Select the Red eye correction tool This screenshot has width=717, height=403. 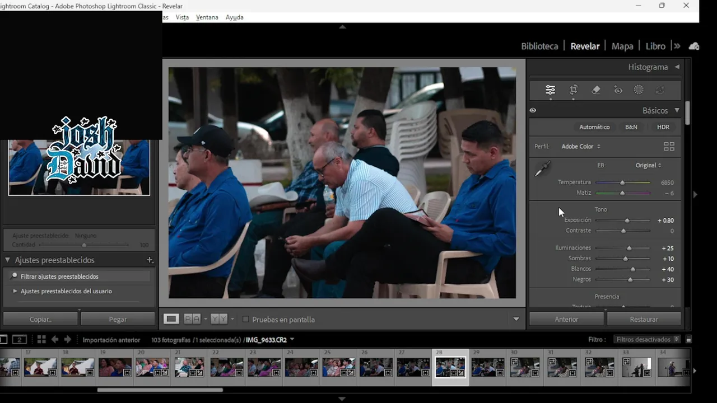point(618,90)
